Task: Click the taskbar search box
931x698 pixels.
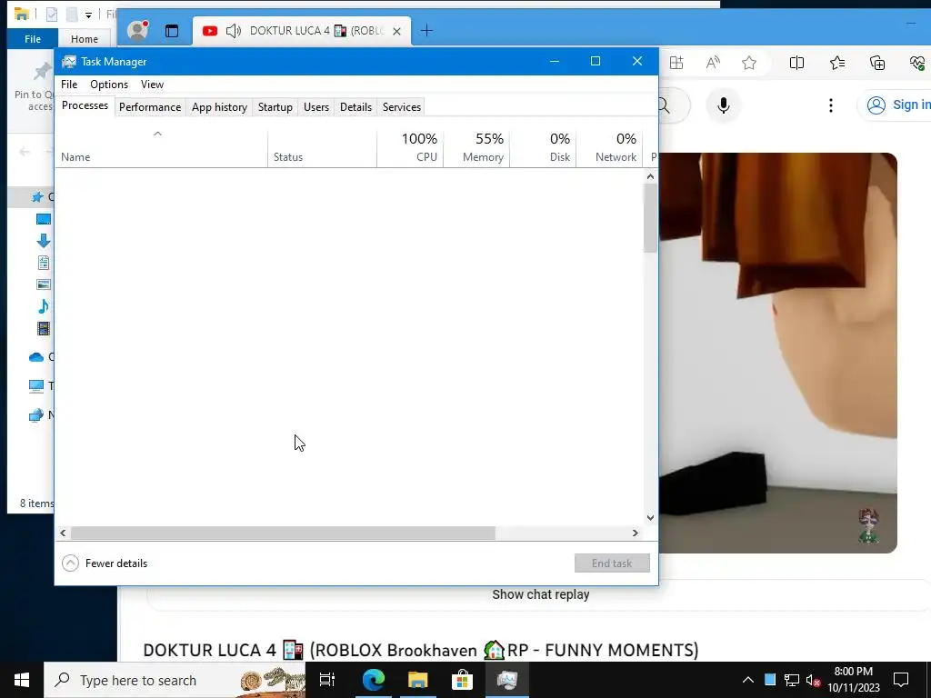Action: pos(175,680)
